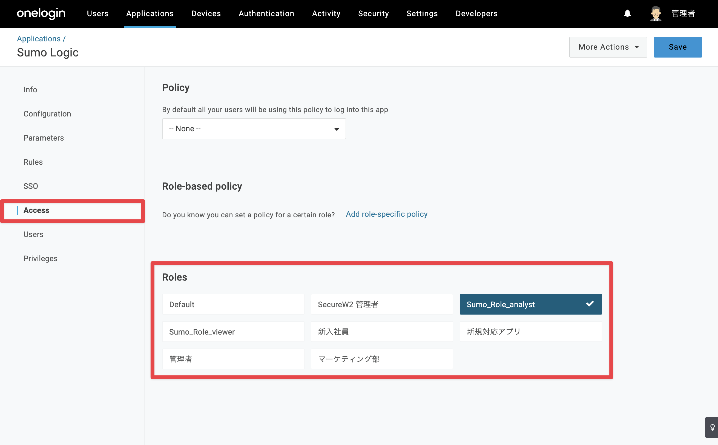Open the Applications top menu
718x445 pixels.
150,13
